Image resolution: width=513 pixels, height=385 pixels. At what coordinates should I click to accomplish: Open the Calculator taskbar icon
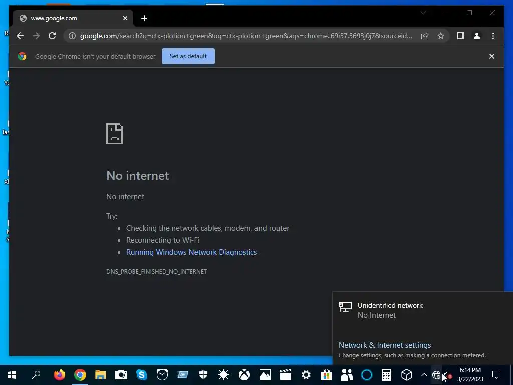pos(387,375)
